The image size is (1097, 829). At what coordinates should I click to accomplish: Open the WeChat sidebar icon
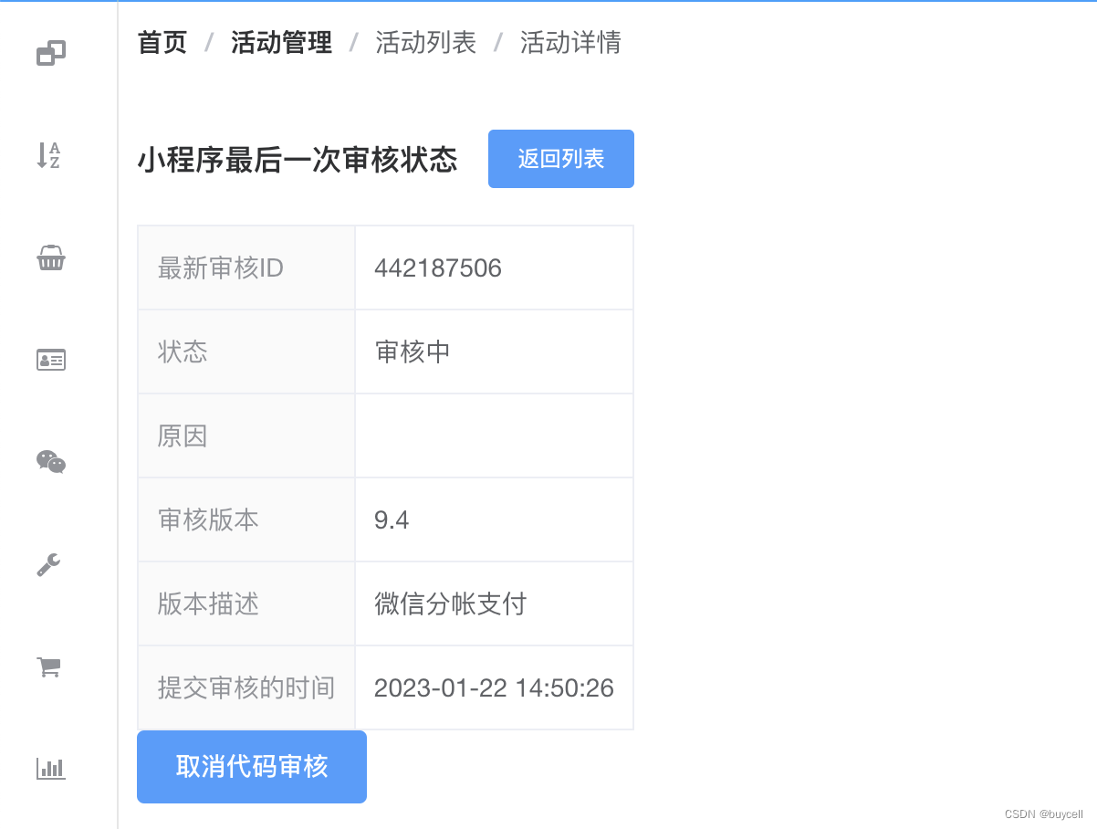51,462
